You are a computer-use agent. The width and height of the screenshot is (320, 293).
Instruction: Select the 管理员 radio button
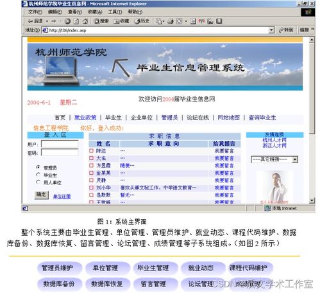[38, 167]
